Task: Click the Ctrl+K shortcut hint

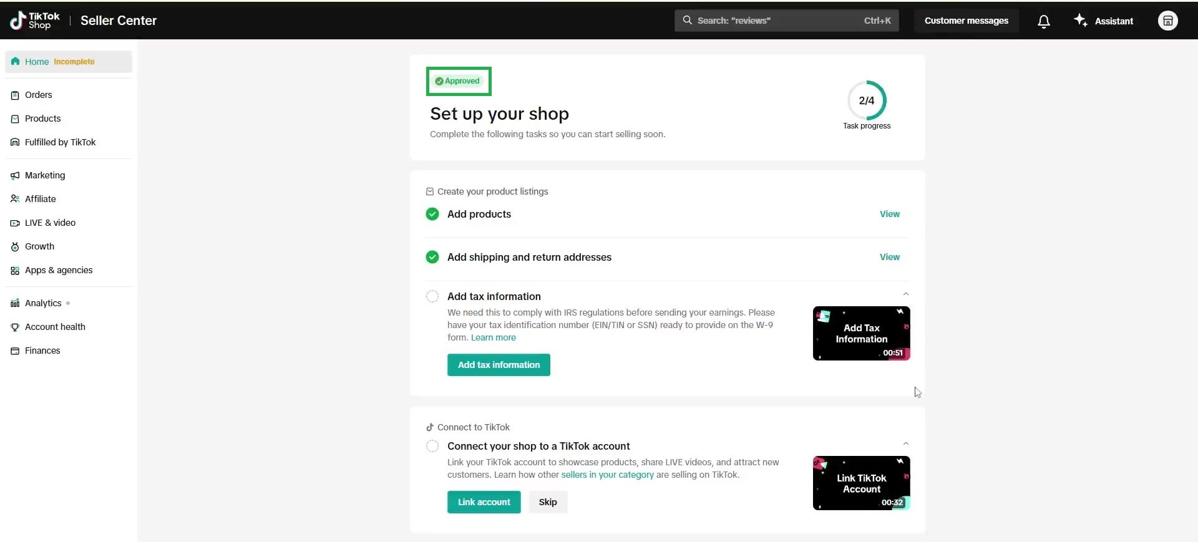Action: click(x=877, y=21)
